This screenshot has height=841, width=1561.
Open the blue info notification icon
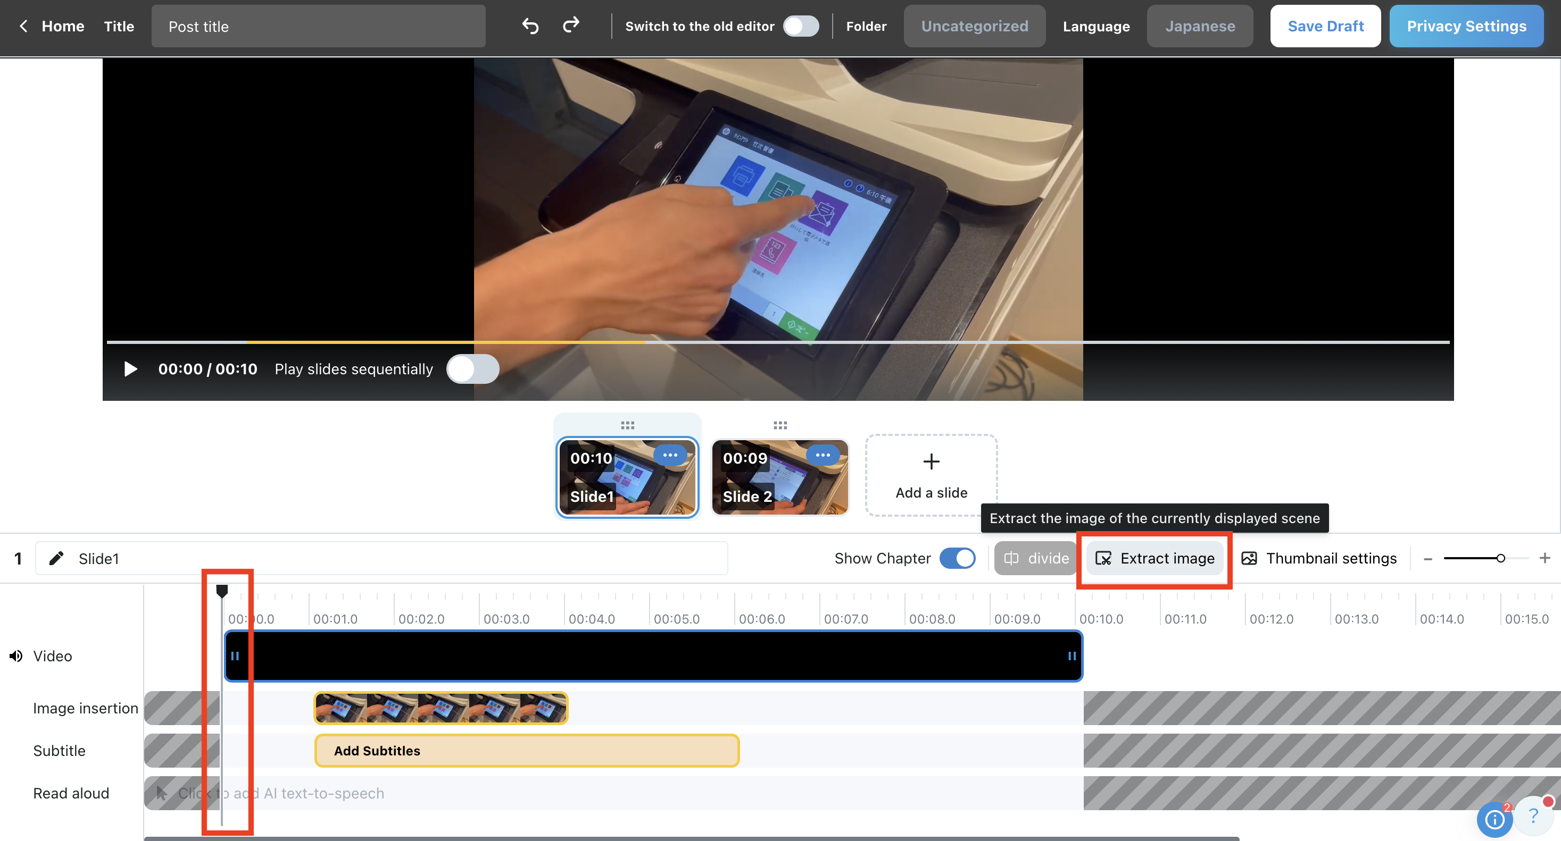click(1494, 819)
